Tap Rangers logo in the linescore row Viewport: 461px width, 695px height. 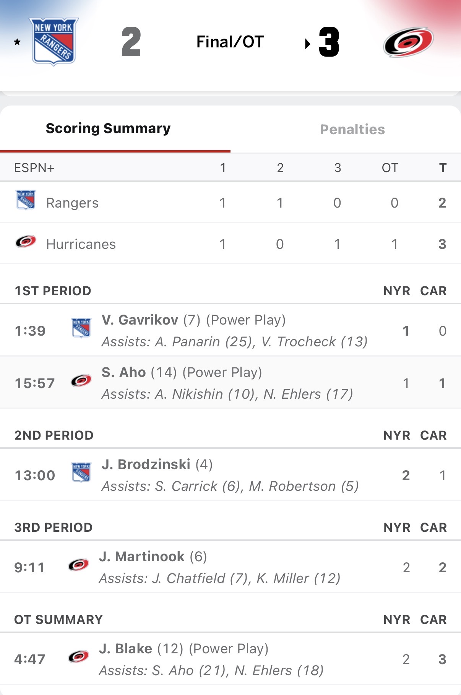[x=26, y=200]
